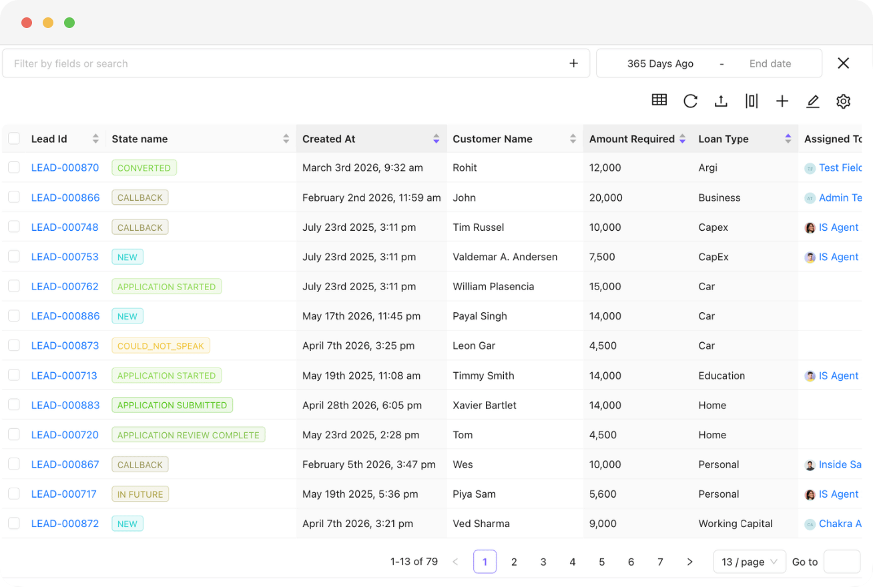Click the plus icon in filter bar
Screen dimensions: 873x587
(573, 63)
